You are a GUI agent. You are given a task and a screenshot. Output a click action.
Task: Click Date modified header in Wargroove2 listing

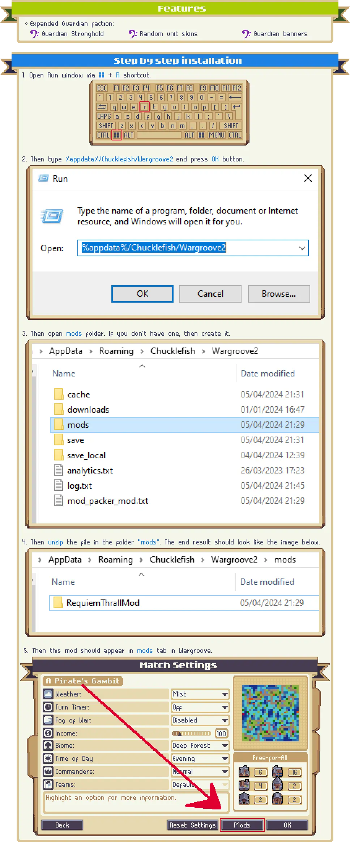pos(268,373)
